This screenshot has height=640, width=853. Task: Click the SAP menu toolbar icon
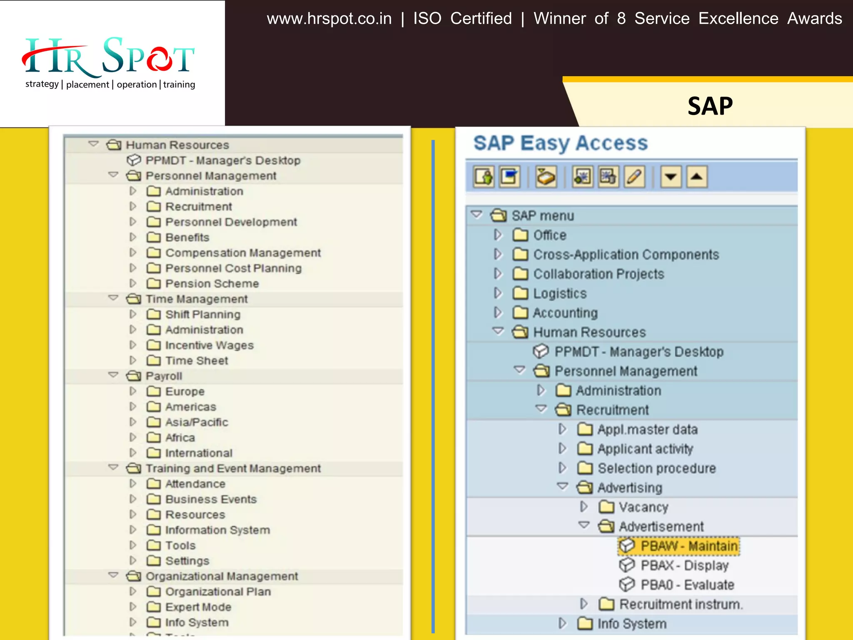pos(510,177)
